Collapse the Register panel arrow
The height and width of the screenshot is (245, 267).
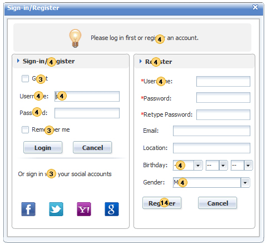[141, 61]
